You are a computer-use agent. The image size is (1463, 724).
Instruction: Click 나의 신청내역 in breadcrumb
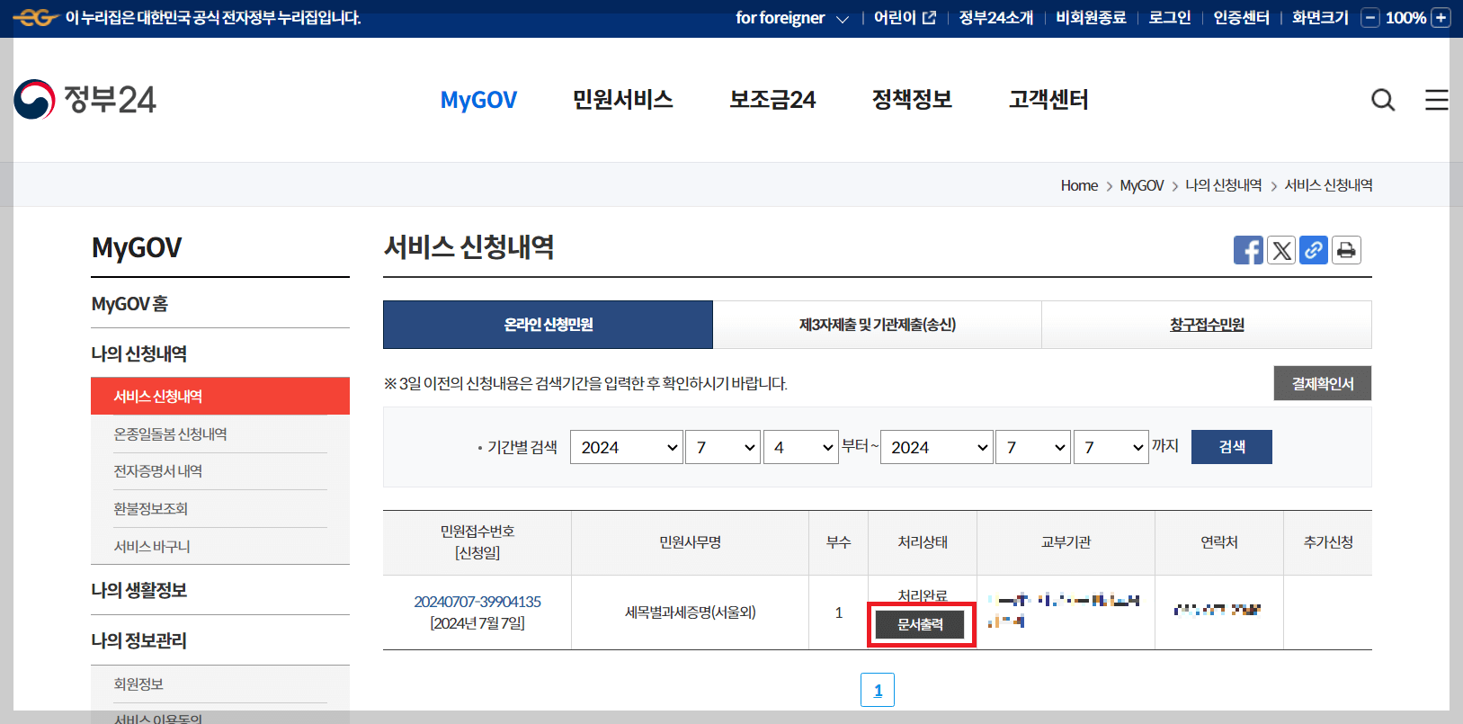[x=1223, y=185]
